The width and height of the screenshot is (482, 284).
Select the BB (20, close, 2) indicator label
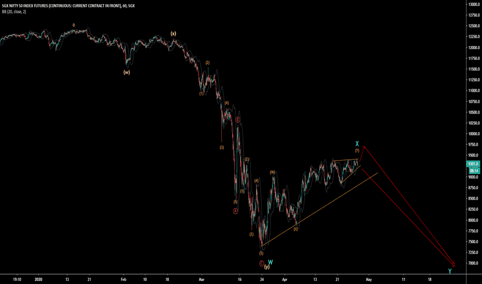coord(14,12)
